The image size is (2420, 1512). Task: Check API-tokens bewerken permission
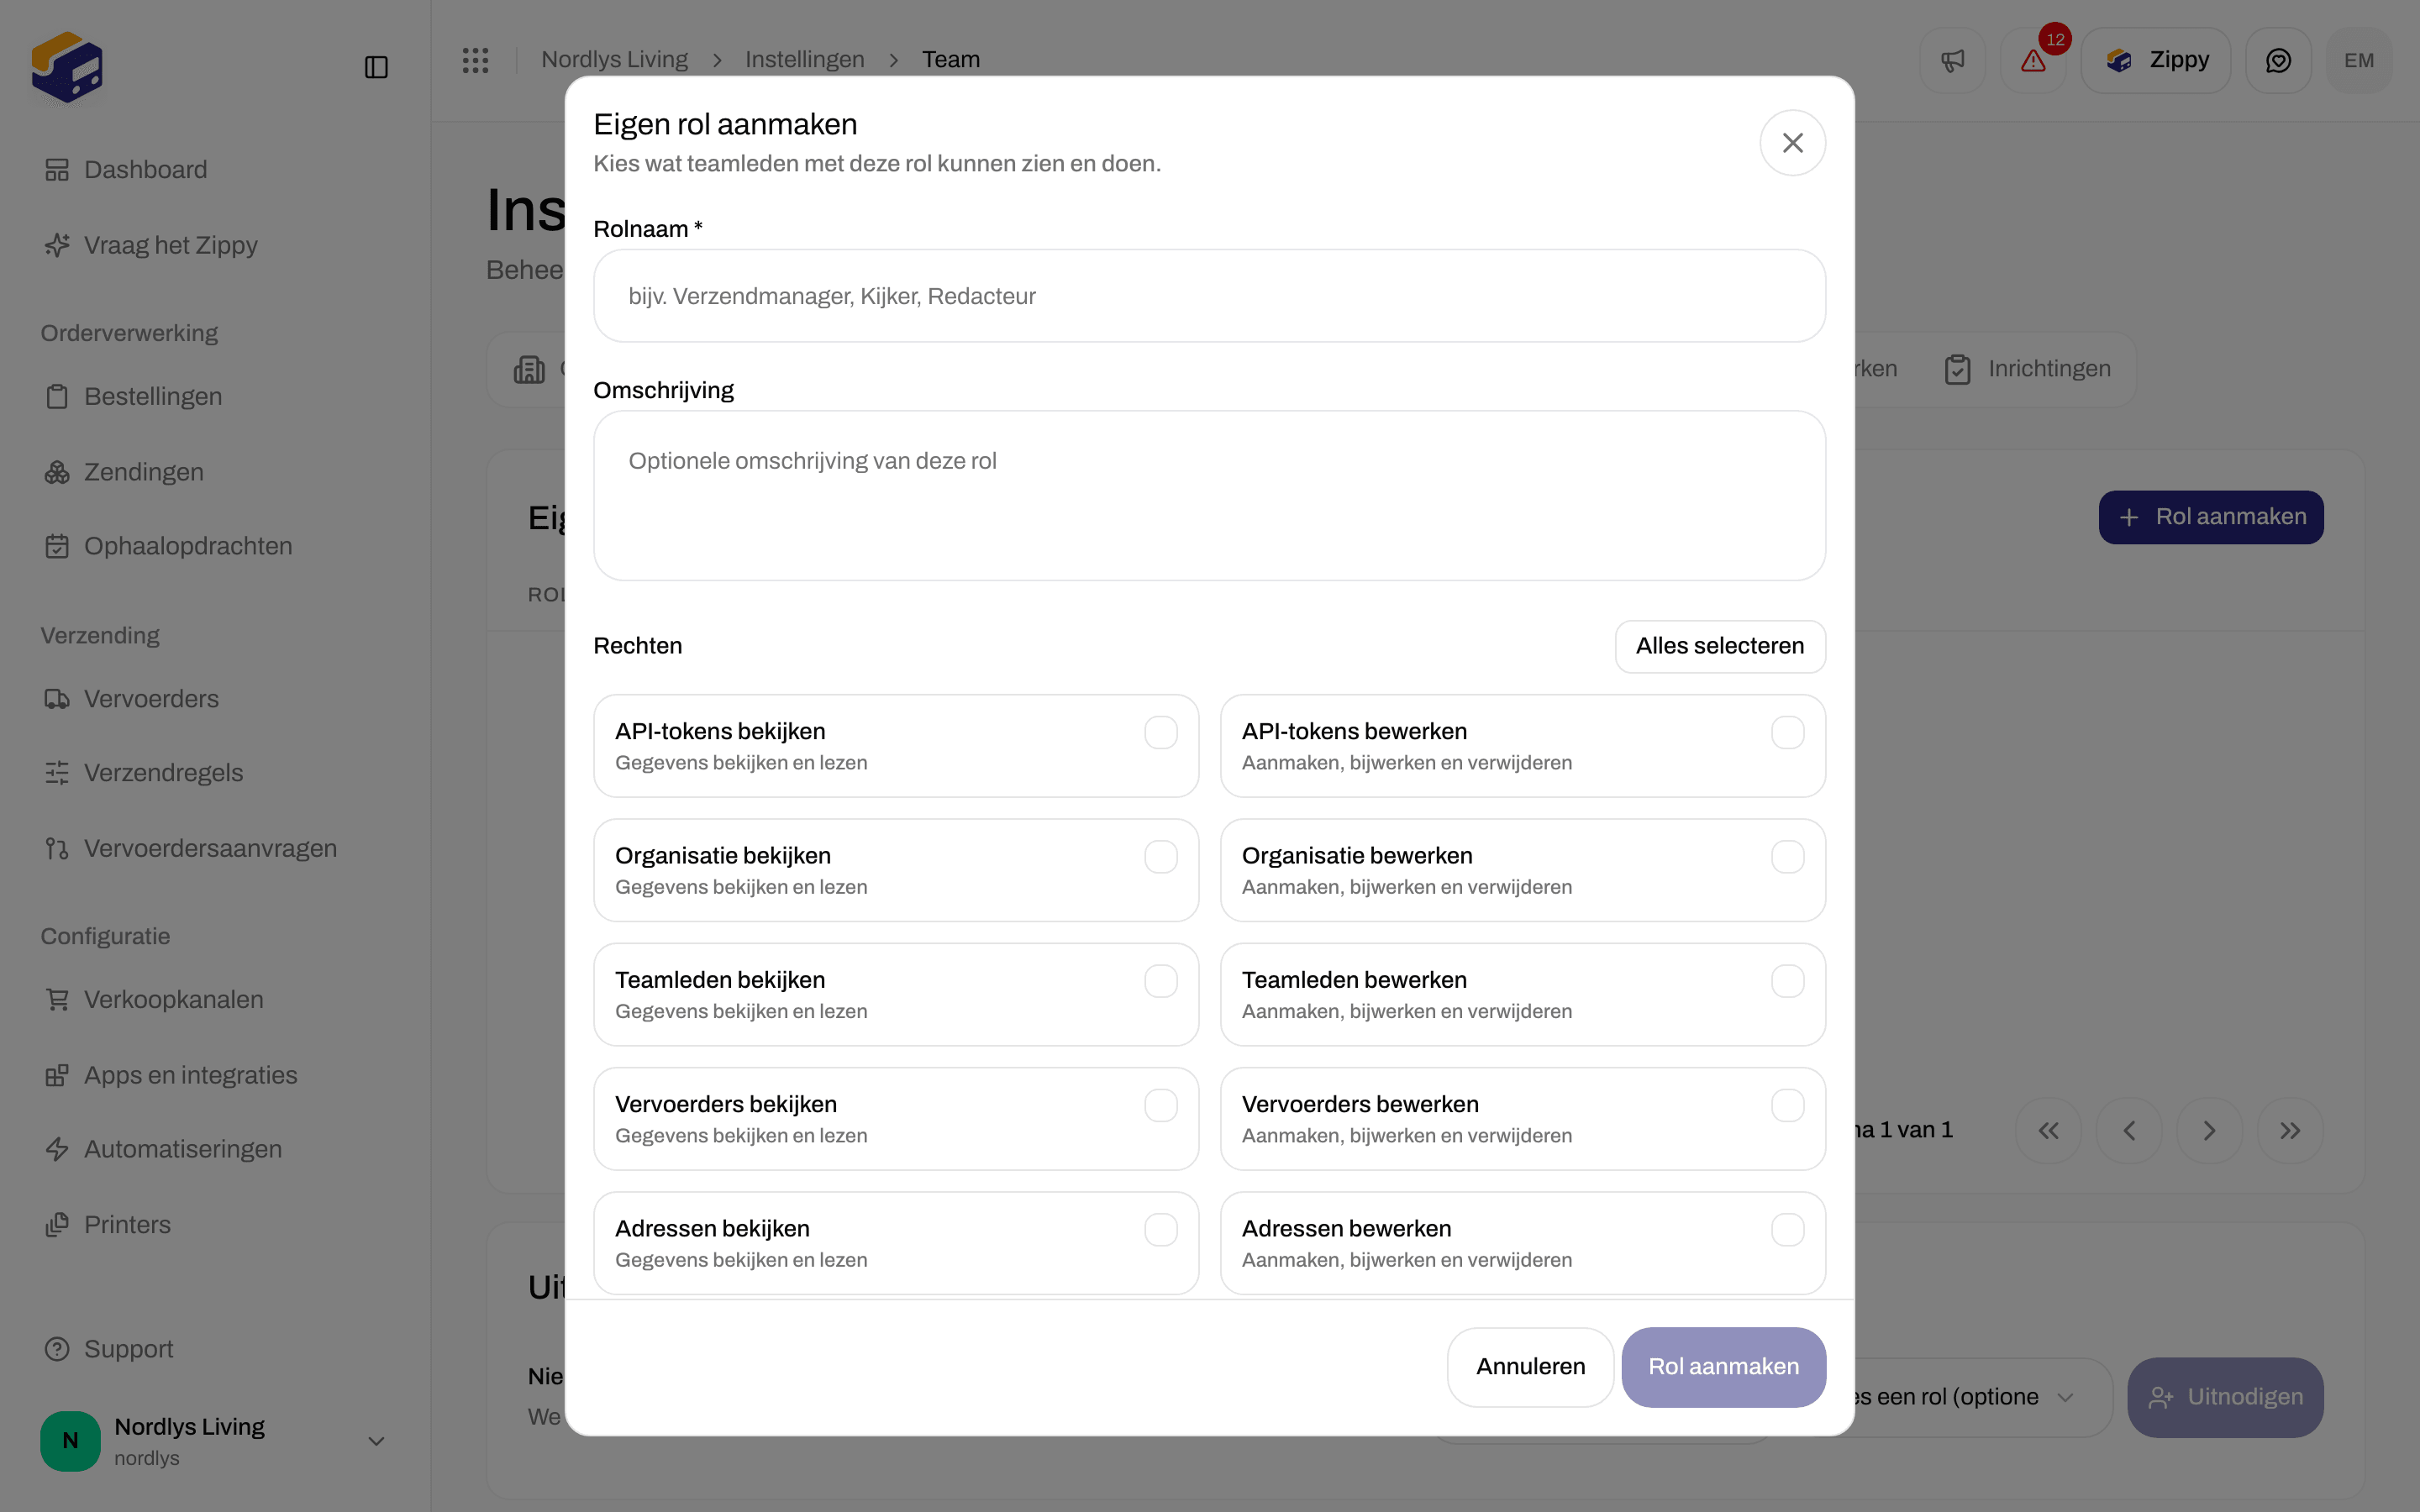[x=1788, y=732]
